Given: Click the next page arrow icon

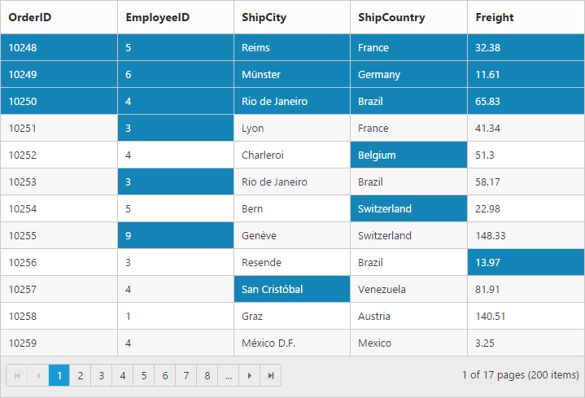Looking at the screenshot, I should pos(250,375).
